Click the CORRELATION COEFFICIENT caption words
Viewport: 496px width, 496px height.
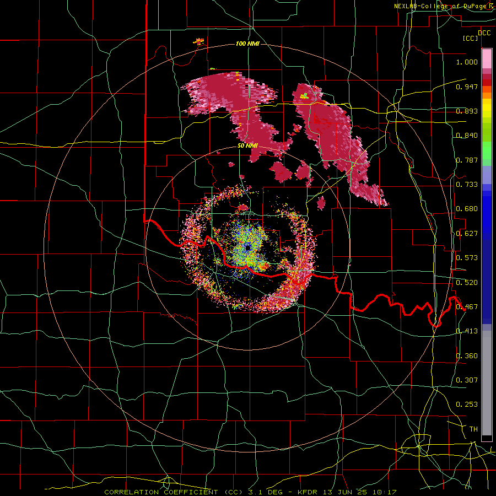(x=161, y=492)
